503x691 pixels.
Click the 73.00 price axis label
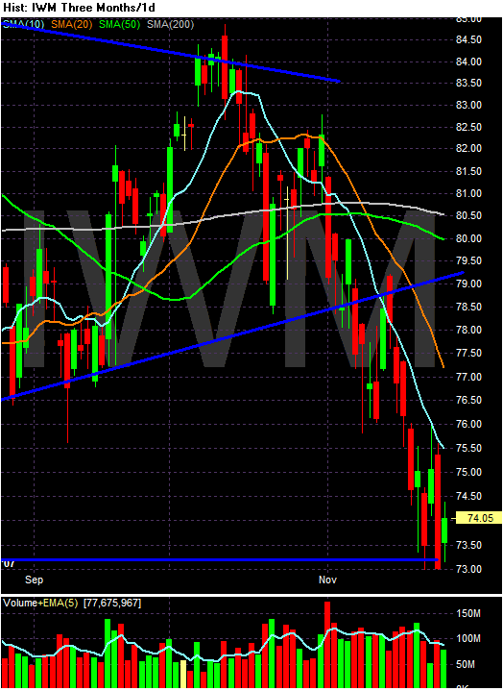[x=468, y=569]
